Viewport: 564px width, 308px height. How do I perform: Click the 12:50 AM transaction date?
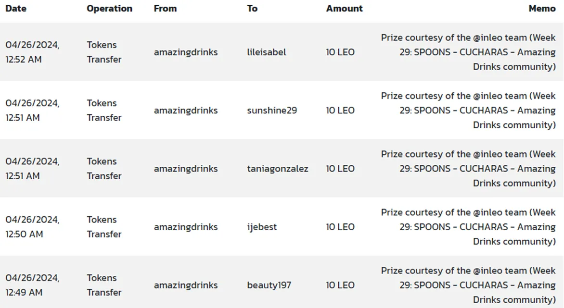(32, 227)
